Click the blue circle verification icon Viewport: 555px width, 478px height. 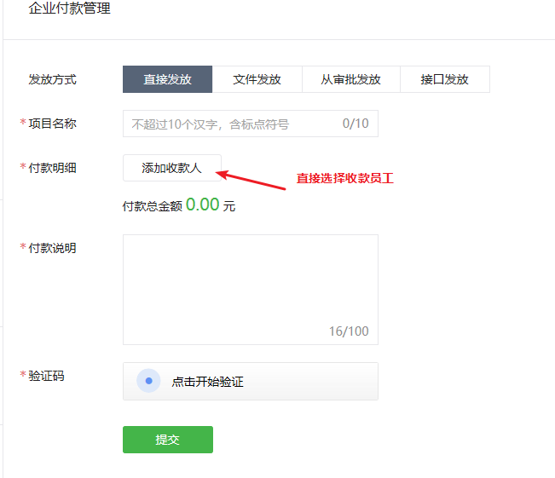pos(149,381)
